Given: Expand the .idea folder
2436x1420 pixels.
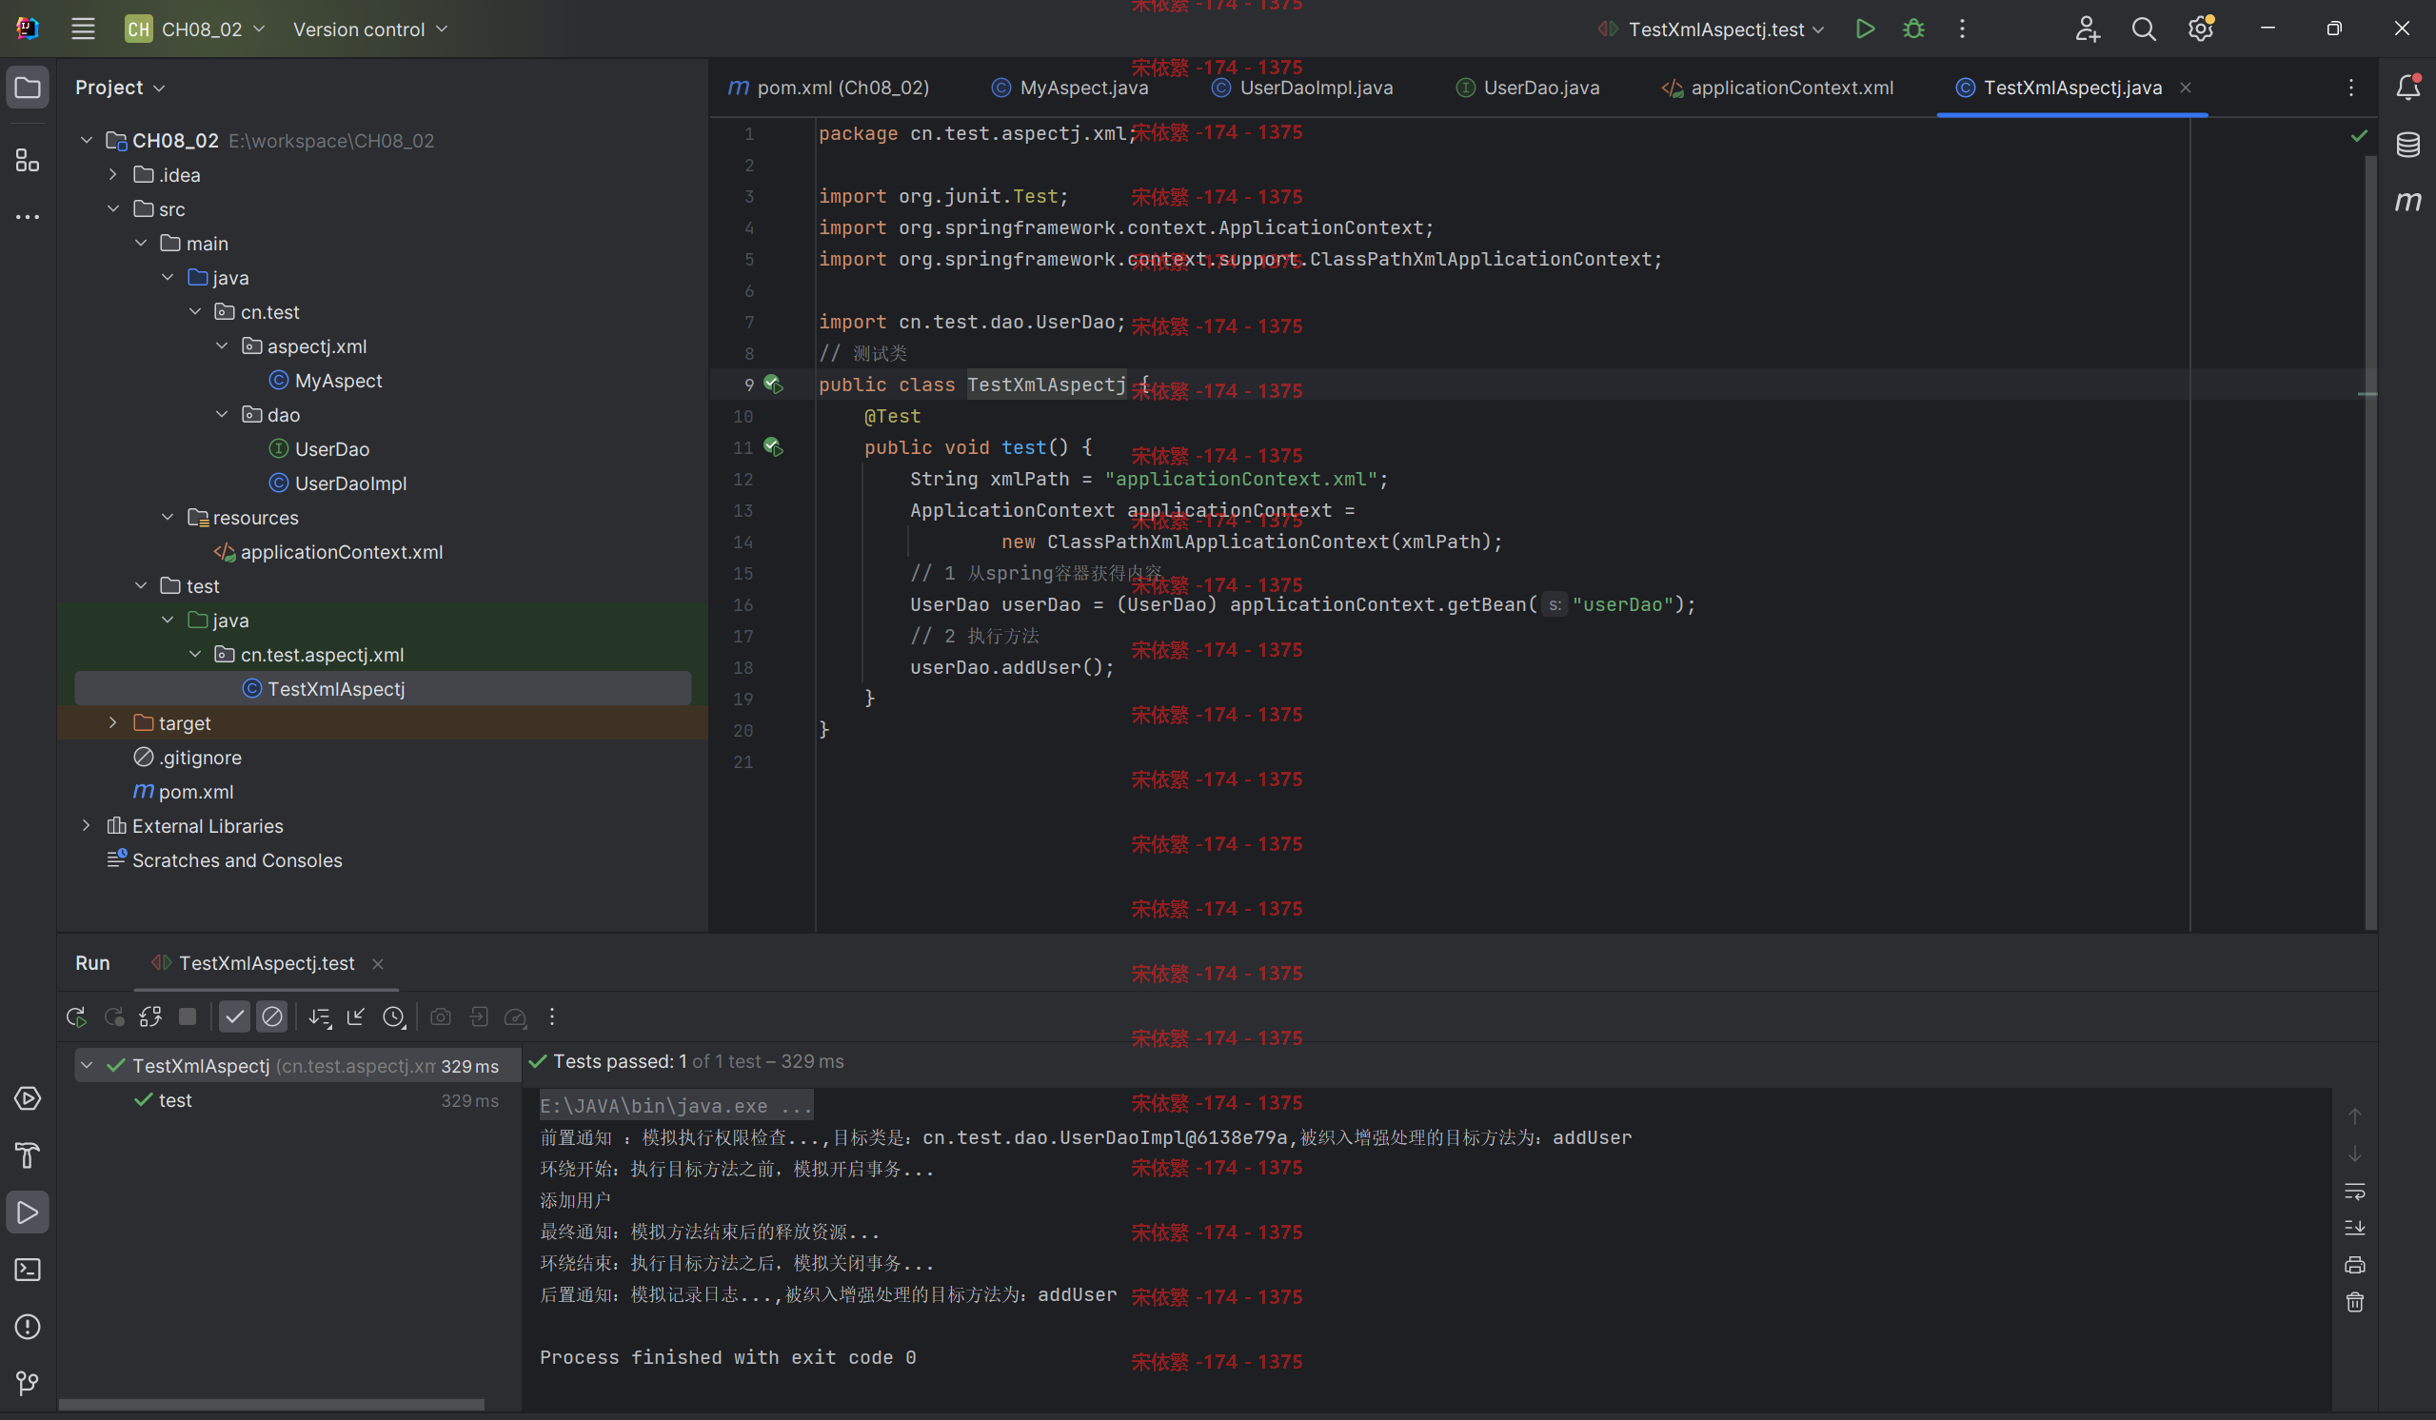Looking at the screenshot, I should pyautogui.click(x=113, y=175).
